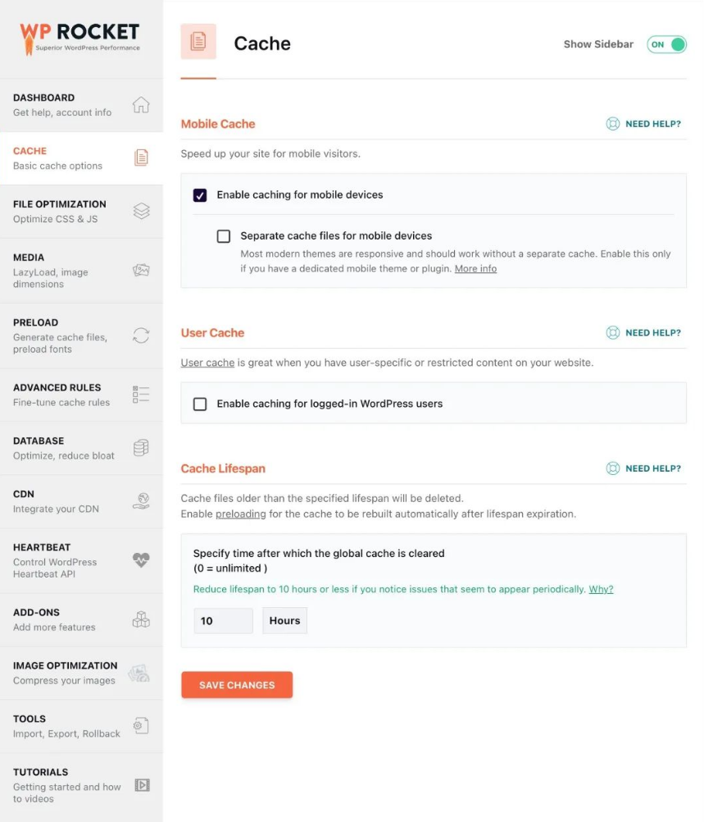Screen dimensions: 704x822
Task: Check Separate cache files for mobile devices
Action: (x=224, y=236)
